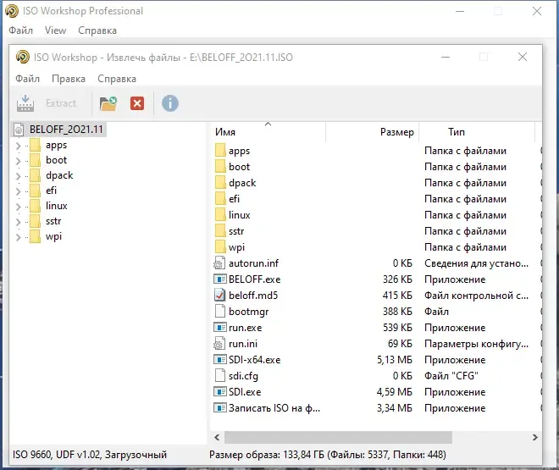Open the Правка menu
559x470 pixels.
(69, 79)
